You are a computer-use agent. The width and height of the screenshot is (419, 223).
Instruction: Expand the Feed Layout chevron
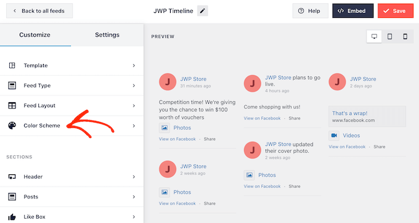(x=134, y=105)
